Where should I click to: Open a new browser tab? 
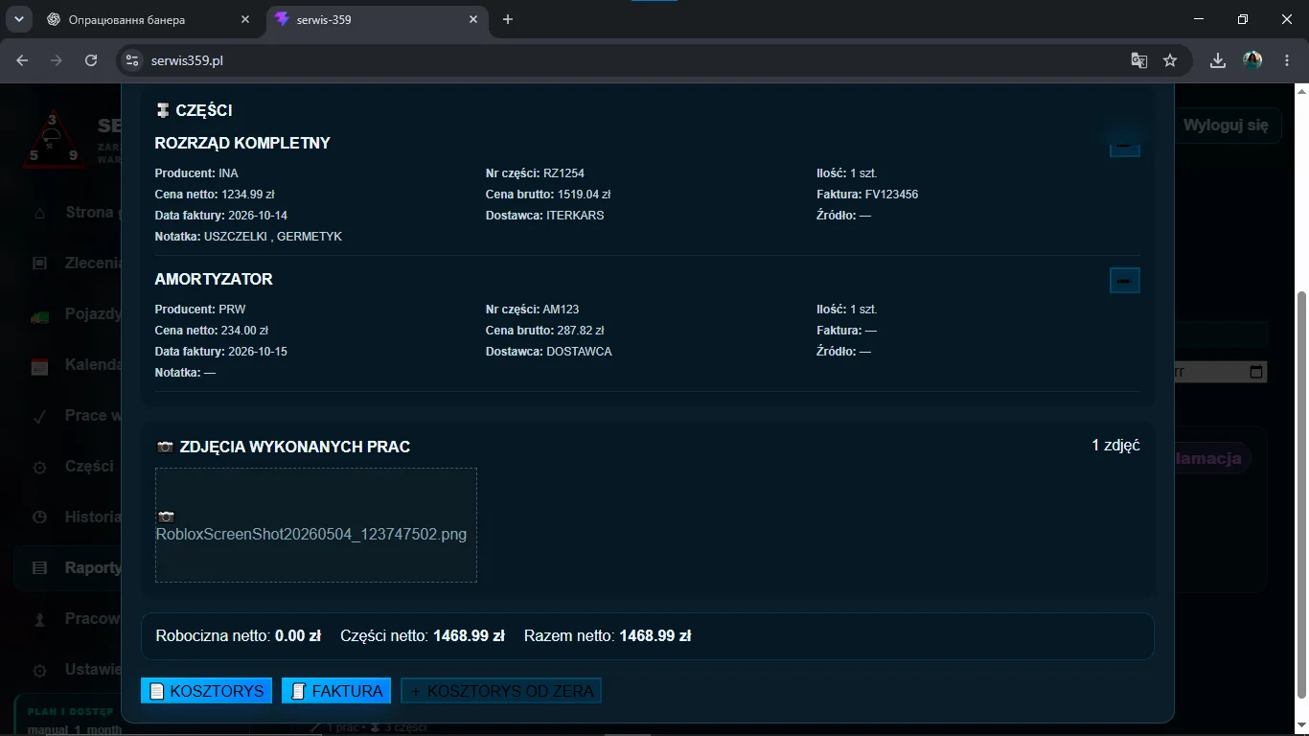click(x=508, y=20)
